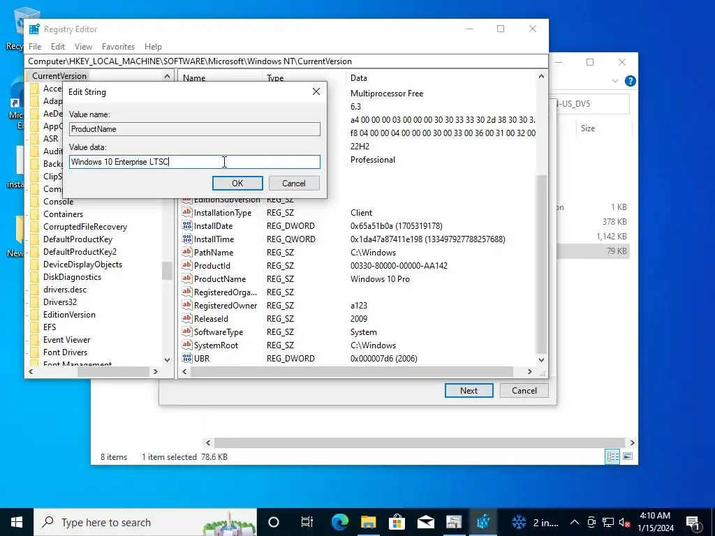The height and width of the screenshot is (536, 715).
Task: Click into the Value data field
Action: click(195, 162)
